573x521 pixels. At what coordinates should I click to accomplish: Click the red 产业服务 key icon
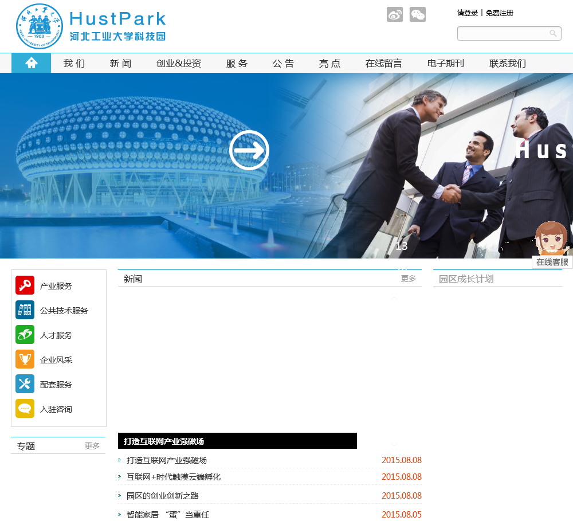click(25, 285)
